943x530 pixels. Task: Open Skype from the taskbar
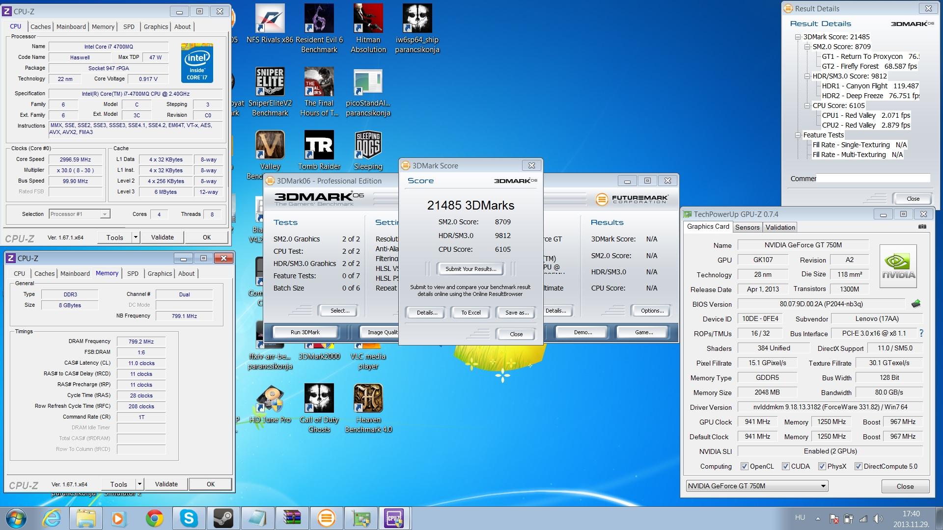click(x=189, y=518)
